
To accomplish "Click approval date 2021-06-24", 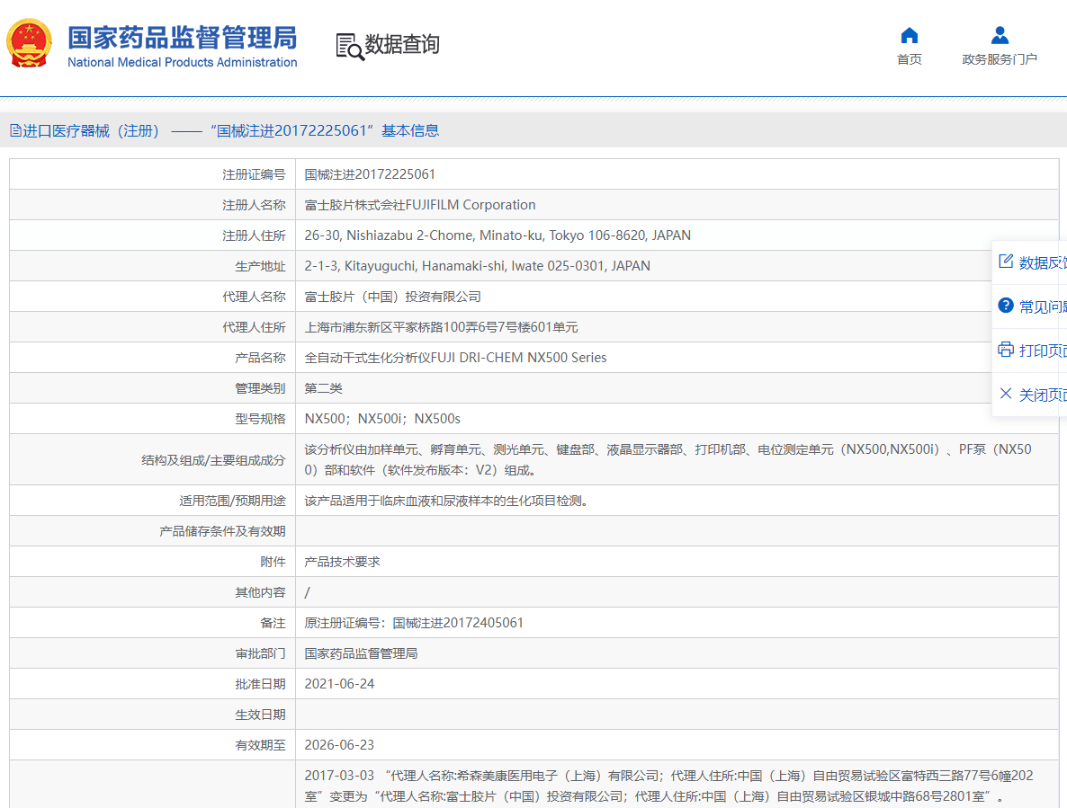I will tap(339, 684).
